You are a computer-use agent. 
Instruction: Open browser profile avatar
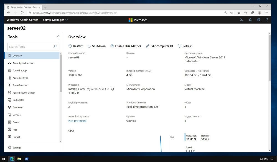260,13
